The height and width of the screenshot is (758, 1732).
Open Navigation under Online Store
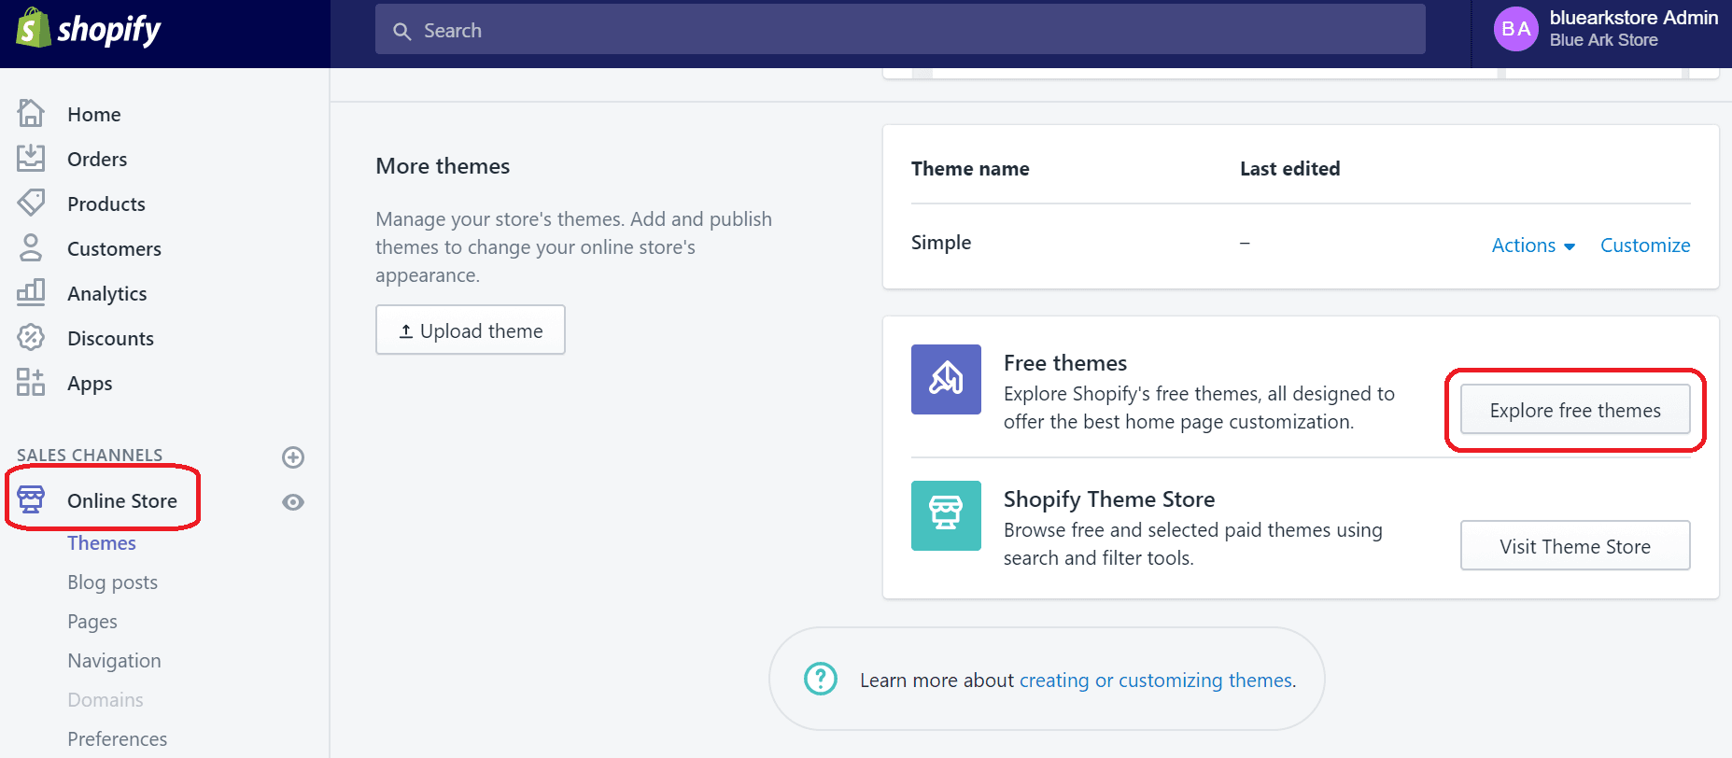click(114, 661)
